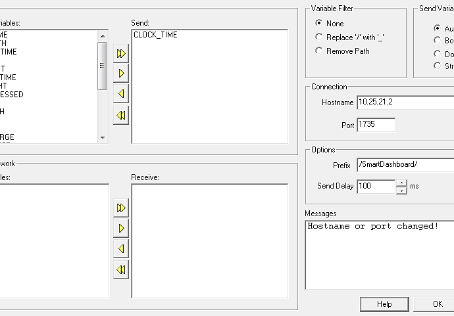This screenshot has width=454, height=316.
Task: Add selected variable to Receive list
Action: point(121,229)
